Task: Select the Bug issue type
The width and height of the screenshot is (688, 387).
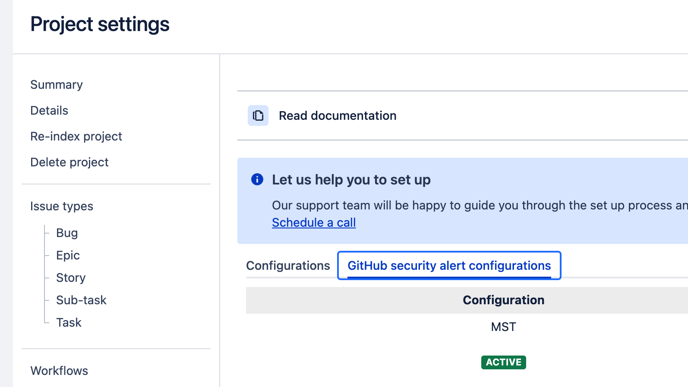Action: coord(67,233)
